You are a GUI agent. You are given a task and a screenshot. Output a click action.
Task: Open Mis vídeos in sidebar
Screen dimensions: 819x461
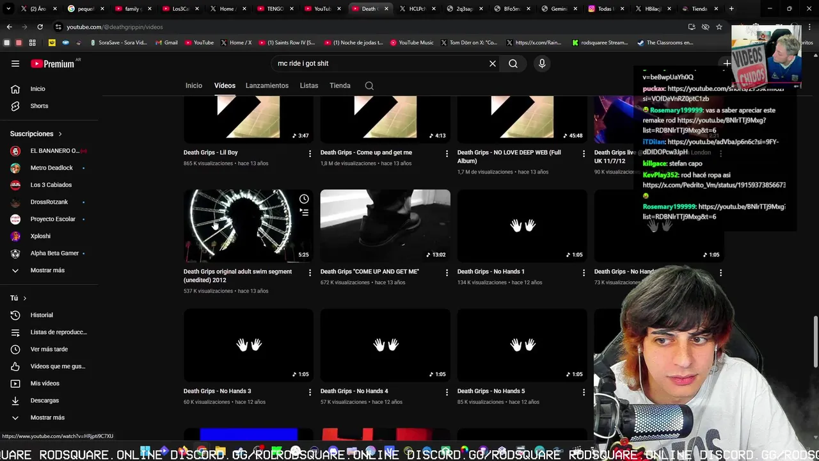[46, 384]
